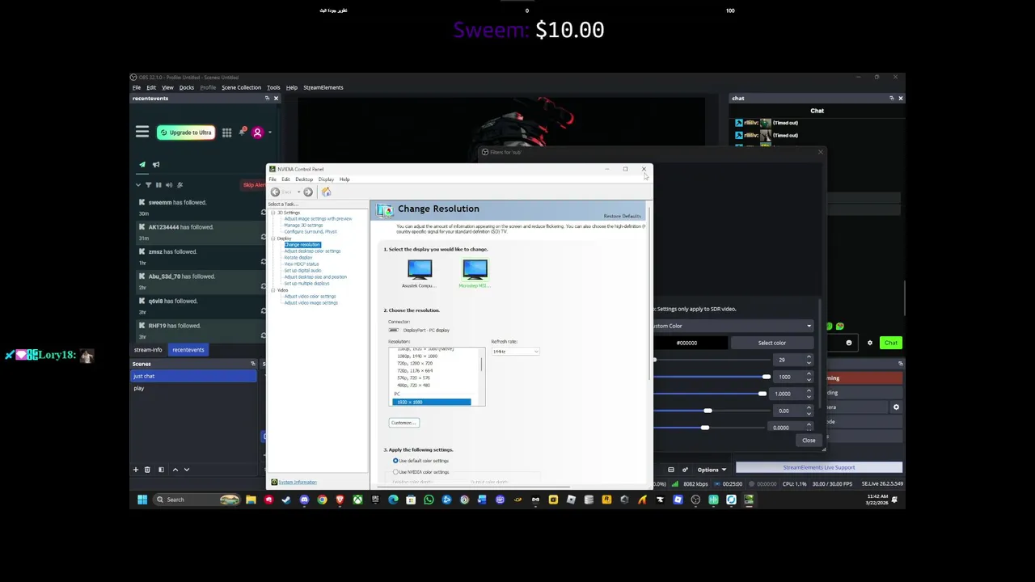Click NVIDIA Control Panel Back arrow
Viewport: 1035px width, 582px height.
[276, 192]
